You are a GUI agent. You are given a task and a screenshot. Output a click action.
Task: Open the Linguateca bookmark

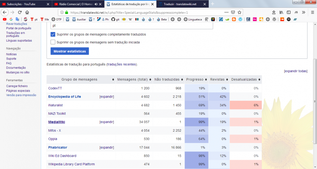point(193,19)
